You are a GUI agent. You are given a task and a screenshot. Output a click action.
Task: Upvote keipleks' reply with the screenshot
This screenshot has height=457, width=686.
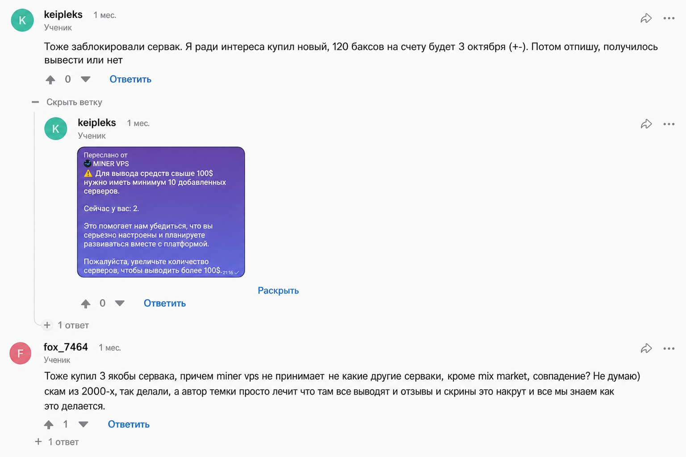tap(86, 303)
